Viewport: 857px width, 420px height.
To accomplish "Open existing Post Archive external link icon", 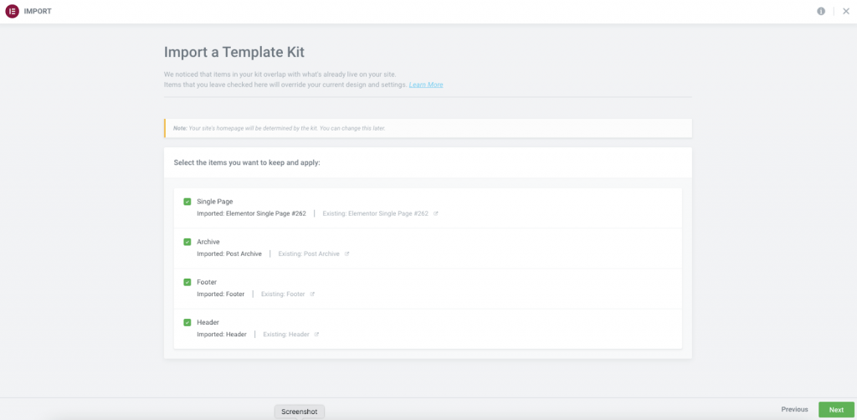I will pyautogui.click(x=347, y=254).
